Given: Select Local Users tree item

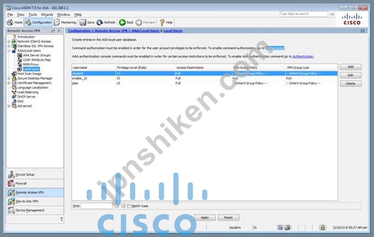Looking at the screenshot, I should coord(31,69).
